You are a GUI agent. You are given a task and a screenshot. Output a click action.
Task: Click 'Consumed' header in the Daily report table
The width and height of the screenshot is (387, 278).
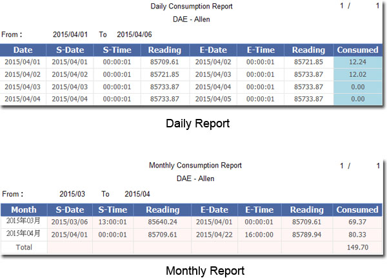tap(357, 50)
